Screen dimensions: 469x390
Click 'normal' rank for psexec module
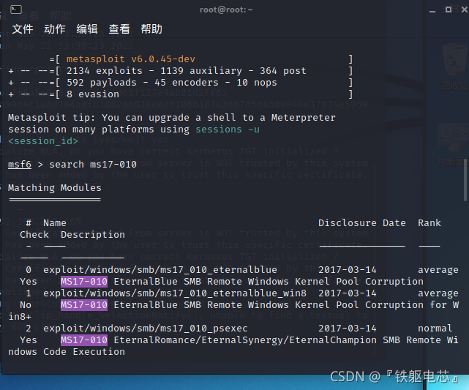coord(435,329)
